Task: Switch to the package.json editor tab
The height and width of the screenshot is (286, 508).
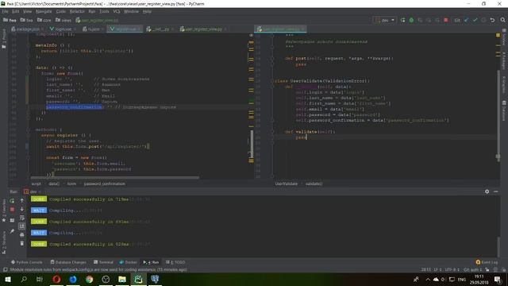Action: click(x=28, y=29)
